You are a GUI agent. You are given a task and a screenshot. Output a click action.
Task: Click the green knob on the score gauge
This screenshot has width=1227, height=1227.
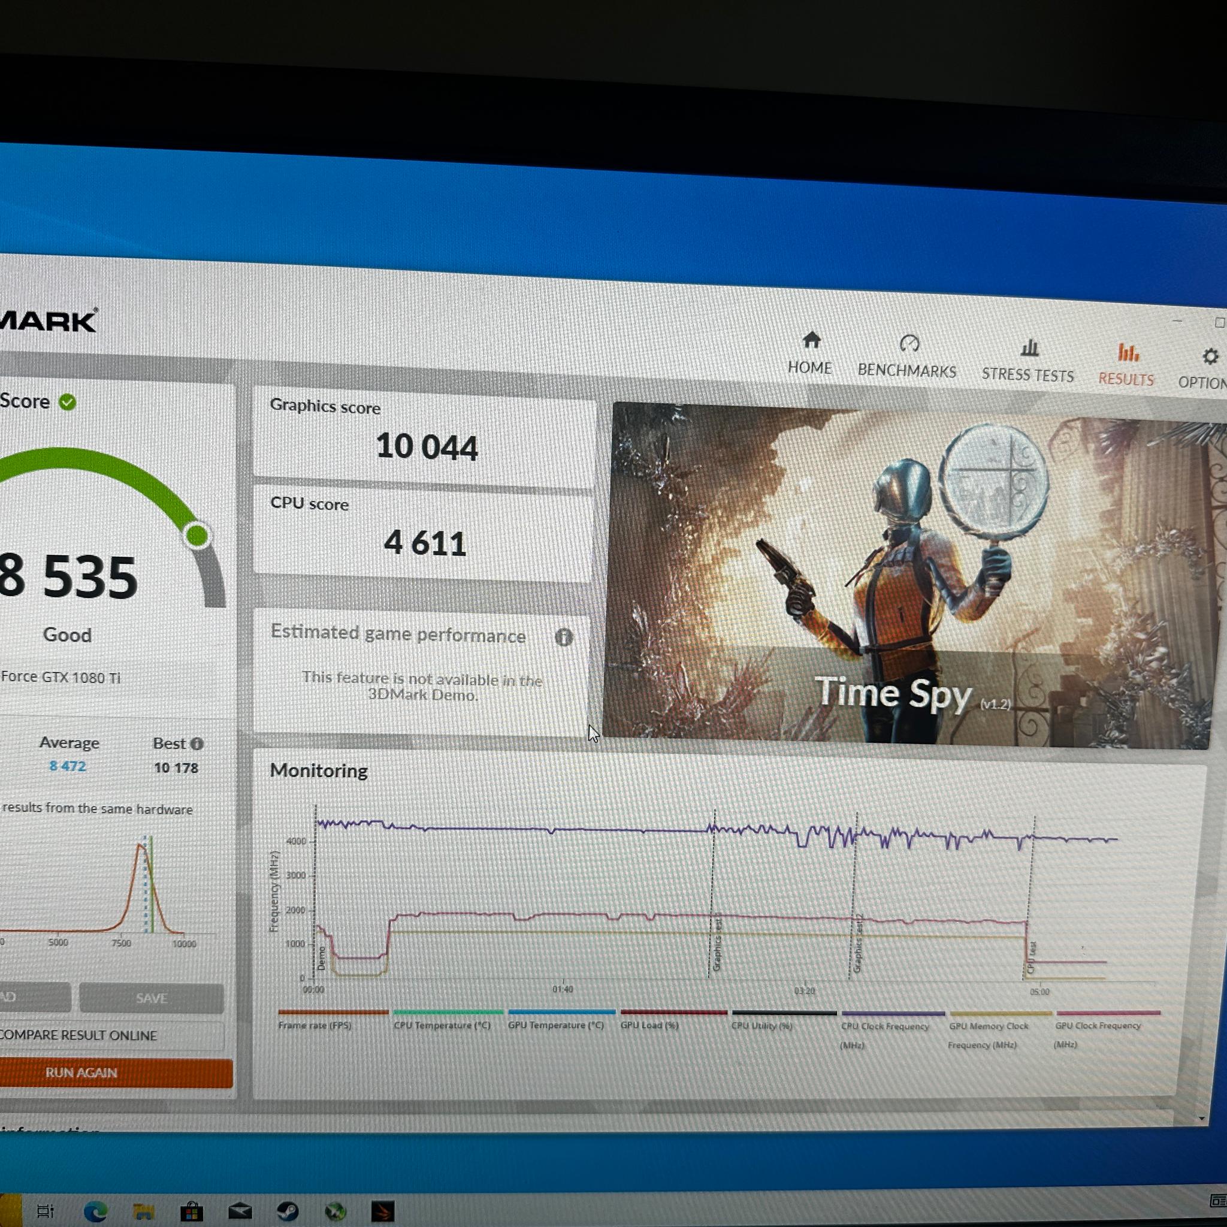[198, 536]
